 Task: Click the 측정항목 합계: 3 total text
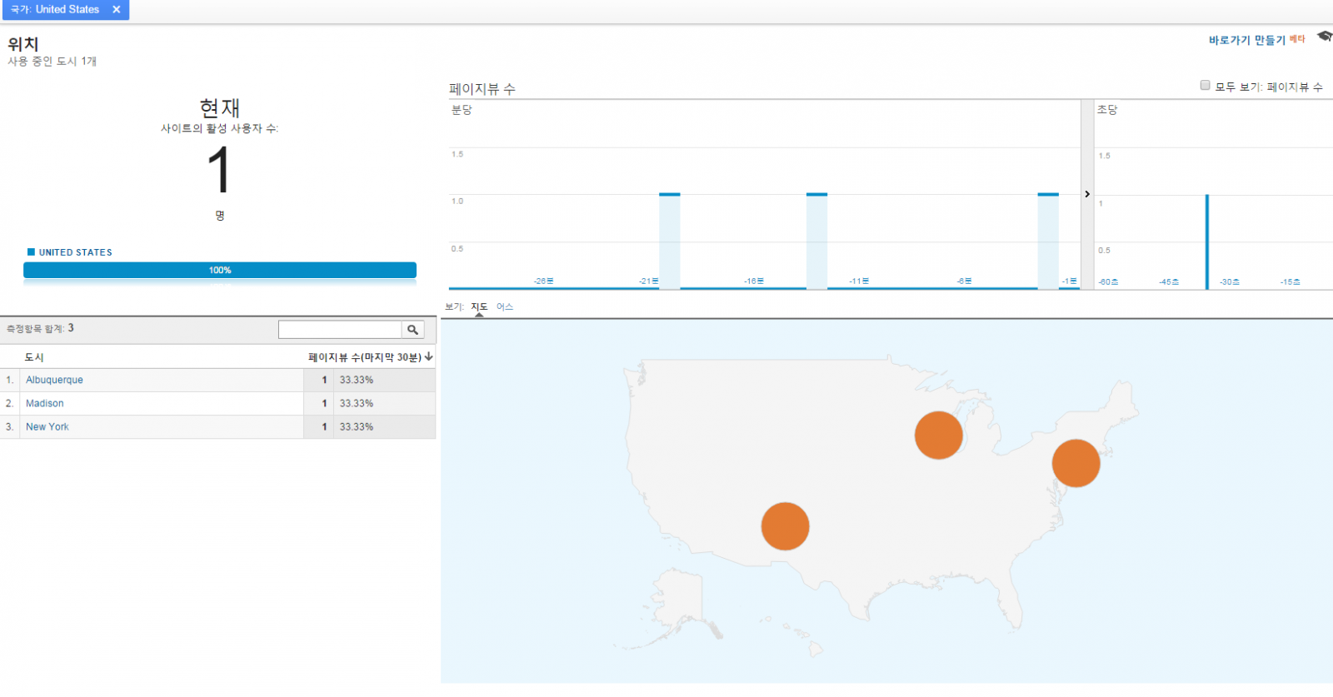(x=41, y=329)
